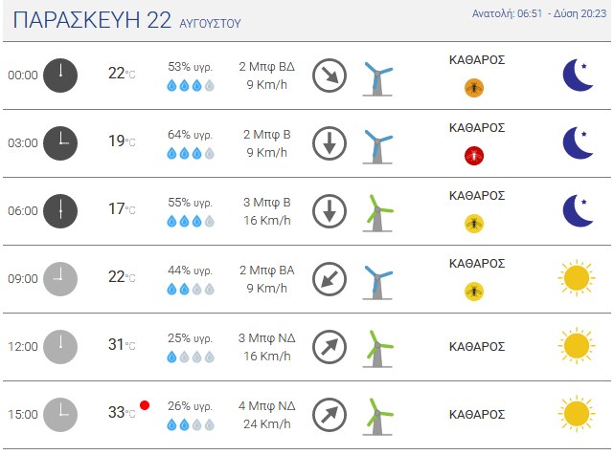
Task: Click the dark clock icon for 06:00
Action: coord(60,211)
